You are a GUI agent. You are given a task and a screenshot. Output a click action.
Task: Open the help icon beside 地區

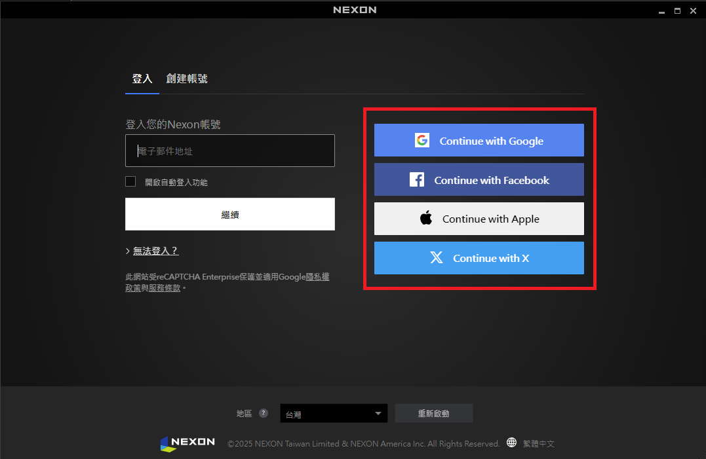tap(264, 413)
